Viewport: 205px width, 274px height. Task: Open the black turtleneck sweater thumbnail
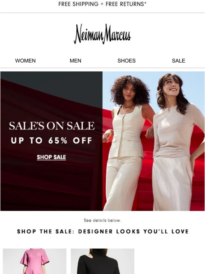tap(102, 261)
